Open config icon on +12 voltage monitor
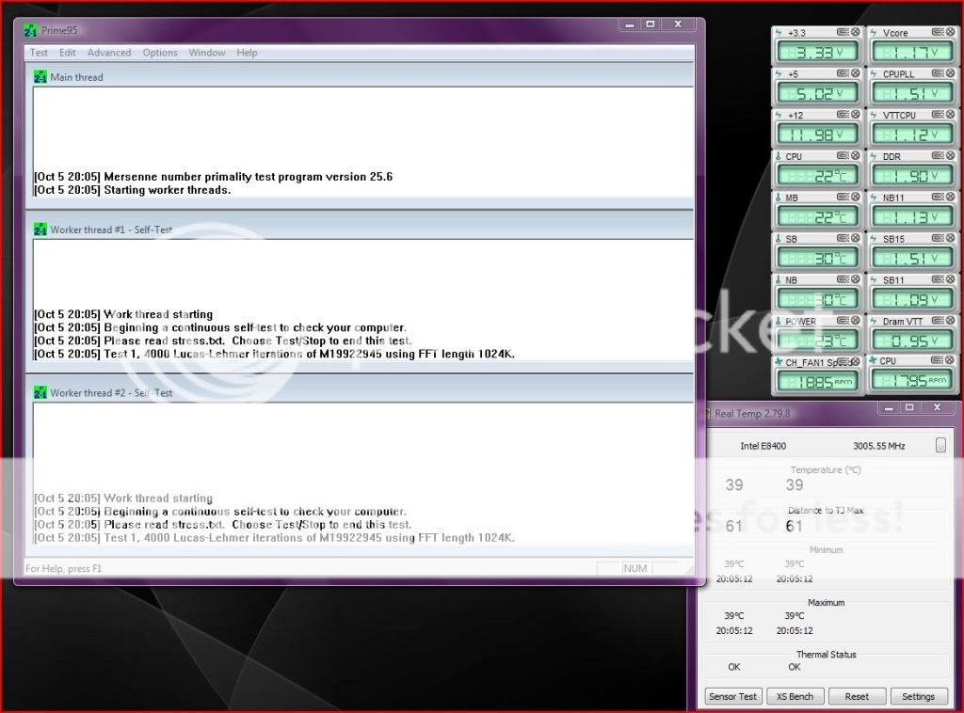The width and height of the screenshot is (964, 713). (843, 114)
